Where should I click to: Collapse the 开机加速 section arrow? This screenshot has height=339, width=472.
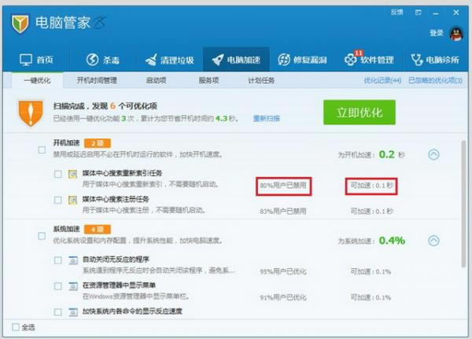(x=433, y=155)
